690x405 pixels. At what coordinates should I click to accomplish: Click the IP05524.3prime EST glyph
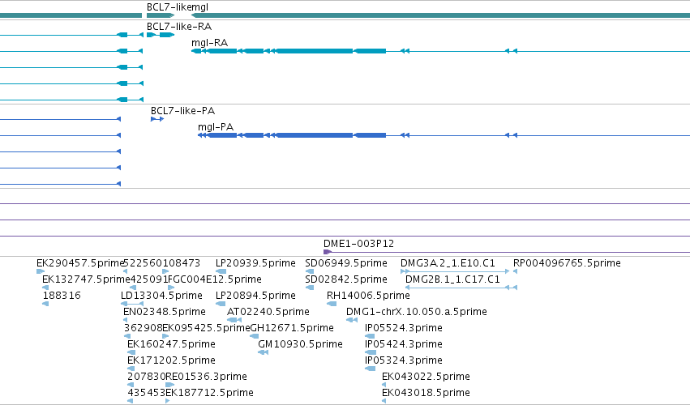(370, 336)
